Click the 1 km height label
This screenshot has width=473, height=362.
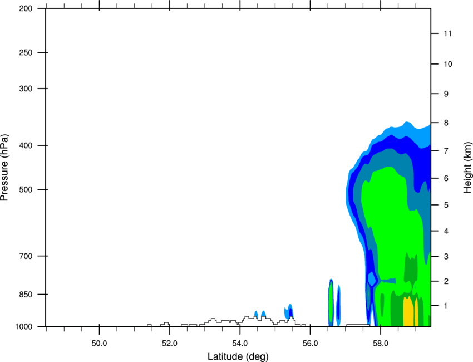click(x=446, y=306)
